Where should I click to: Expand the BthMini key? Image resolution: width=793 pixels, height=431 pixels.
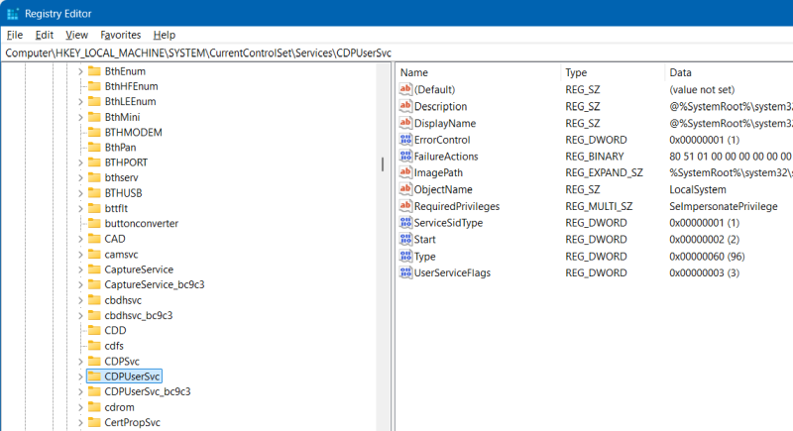[x=79, y=117]
